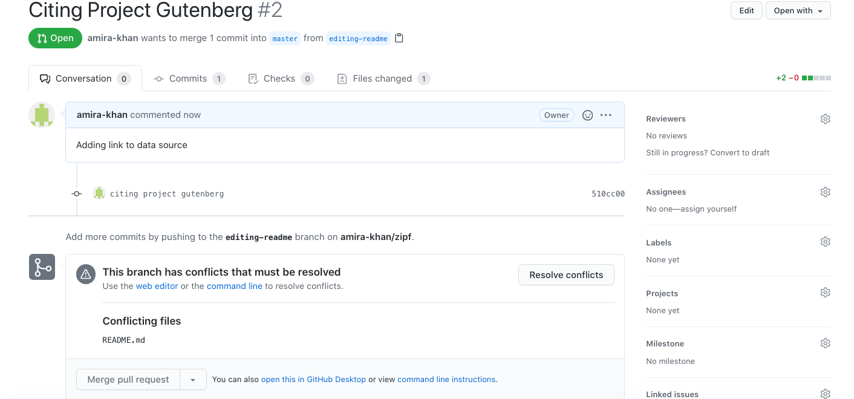
Task: Open the Milestone gear settings
Action: pos(825,343)
